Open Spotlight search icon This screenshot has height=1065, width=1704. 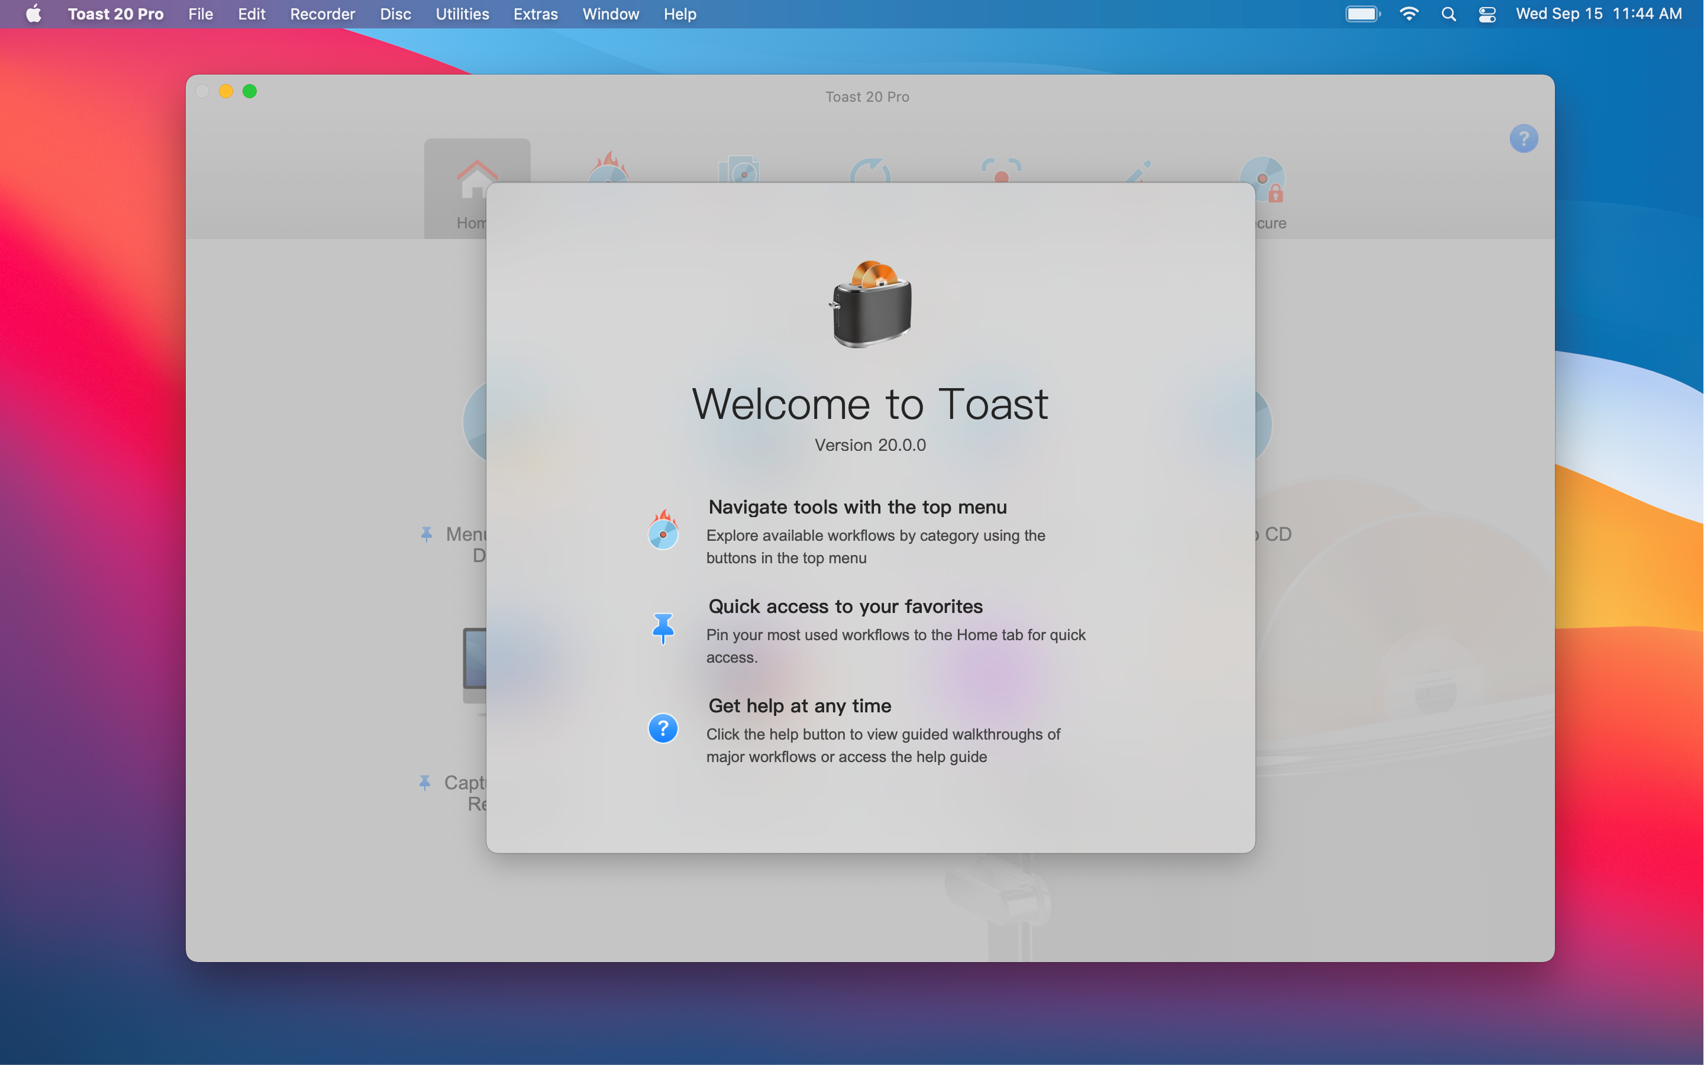click(1448, 14)
